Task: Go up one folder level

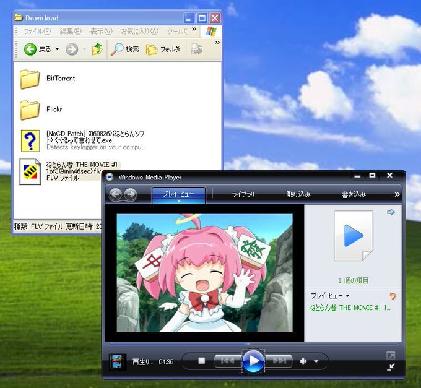Action: click(97, 49)
